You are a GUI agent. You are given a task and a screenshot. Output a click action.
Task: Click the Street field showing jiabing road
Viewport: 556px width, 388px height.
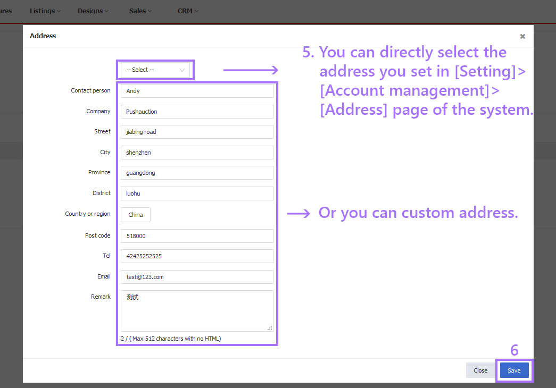197,131
